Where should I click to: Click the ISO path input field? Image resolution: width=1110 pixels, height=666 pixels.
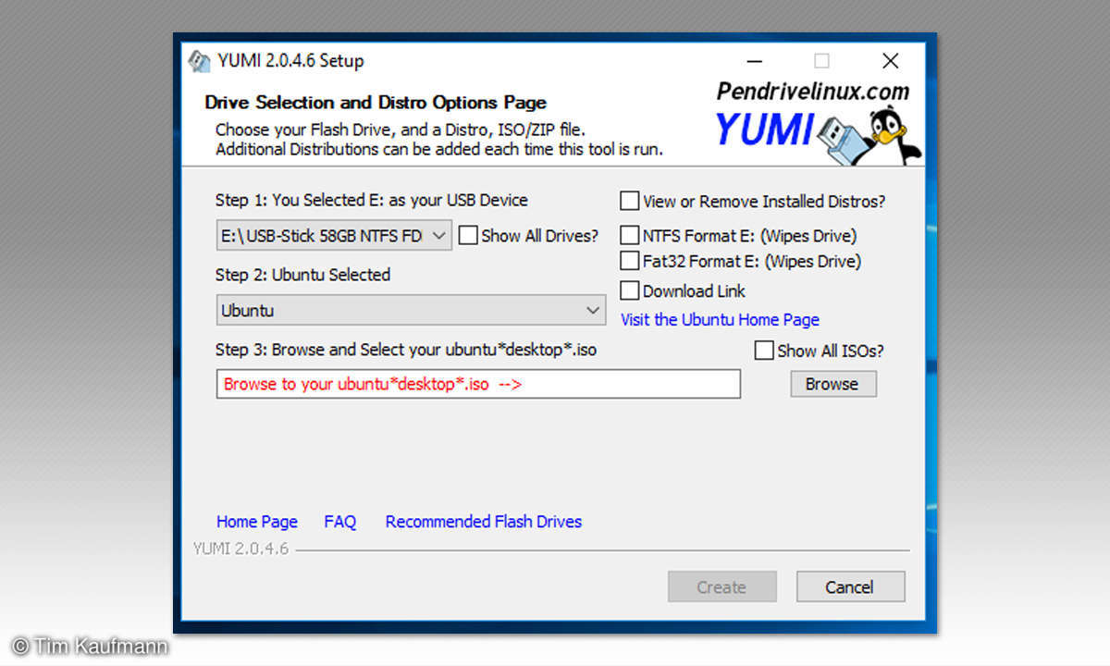(478, 384)
